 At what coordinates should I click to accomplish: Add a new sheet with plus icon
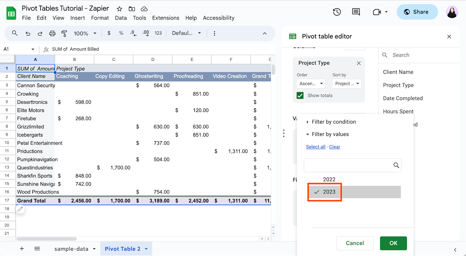click(x=22, y=249)
